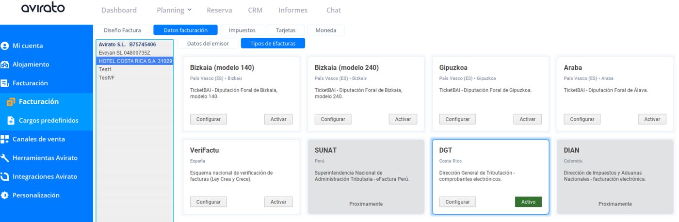Click the Cargos predefinidos document icon
Image resolution: width=679 pixels, height=222 pixels.
(x=11, y=121)
